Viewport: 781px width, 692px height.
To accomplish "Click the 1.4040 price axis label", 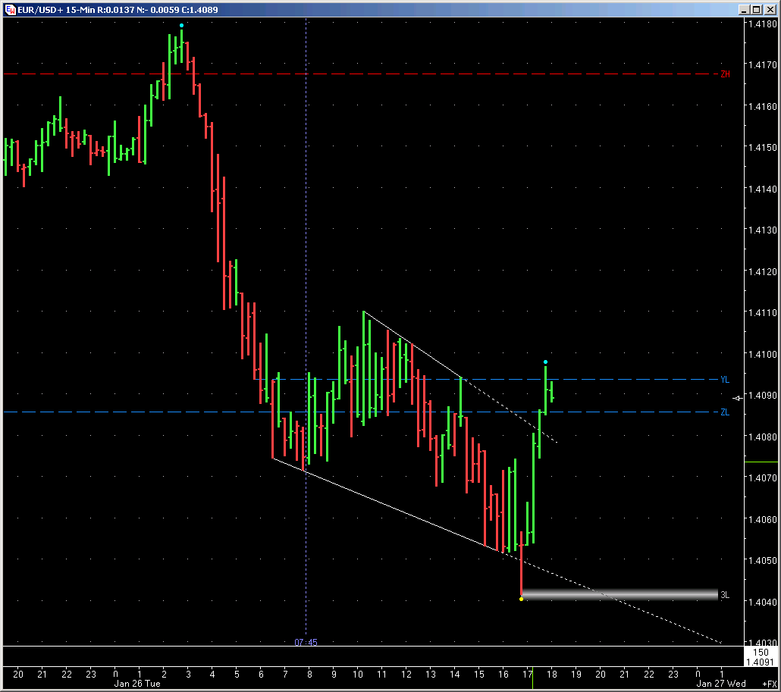I will [762, 603].
